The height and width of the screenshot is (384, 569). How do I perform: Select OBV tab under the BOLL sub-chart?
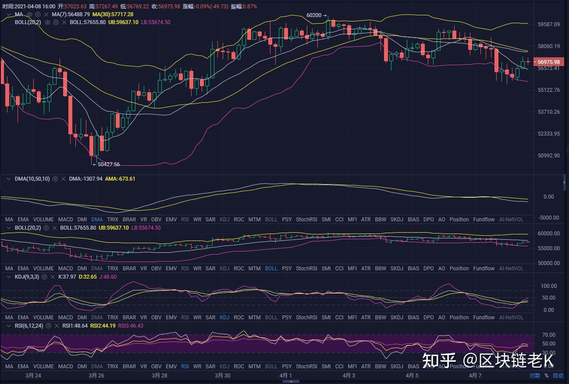pyautogui.click(x=156, y=269)
